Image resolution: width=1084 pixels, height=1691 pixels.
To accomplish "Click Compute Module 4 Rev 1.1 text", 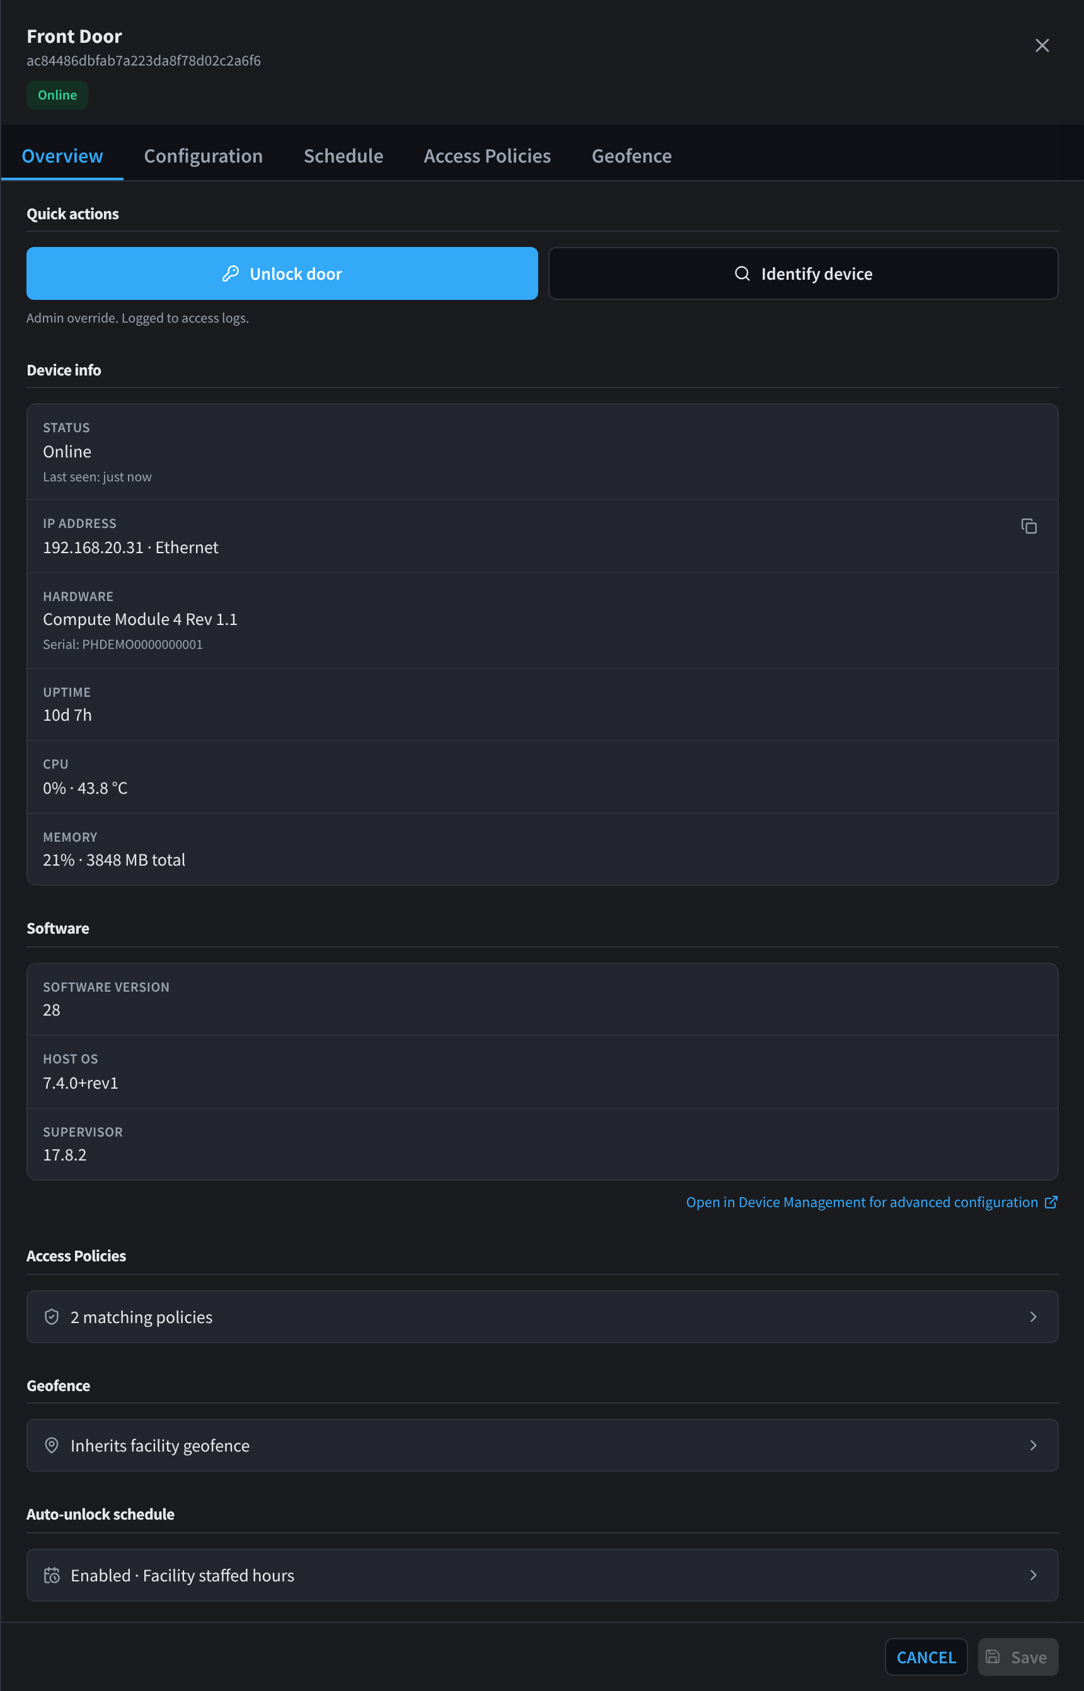I will (x=140, y=619).
